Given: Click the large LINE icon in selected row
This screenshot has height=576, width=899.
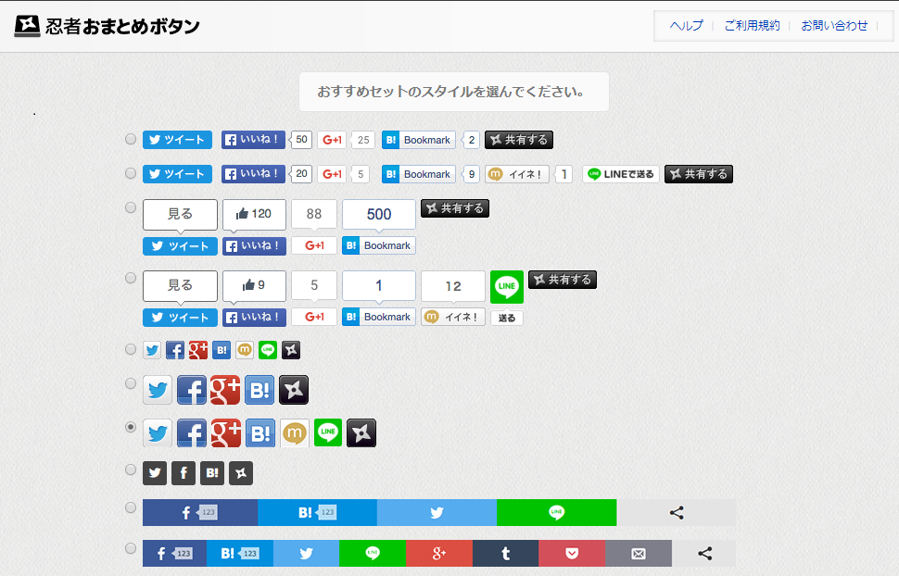Looking at the screenshot, I should point(328,432).
